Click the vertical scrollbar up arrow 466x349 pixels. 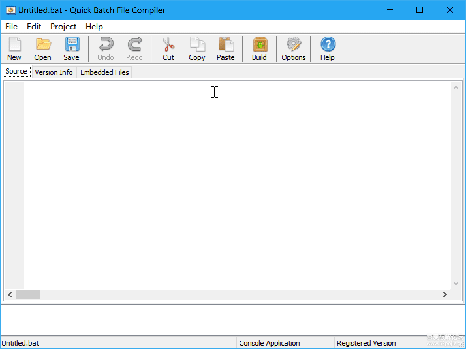[456, 87]
